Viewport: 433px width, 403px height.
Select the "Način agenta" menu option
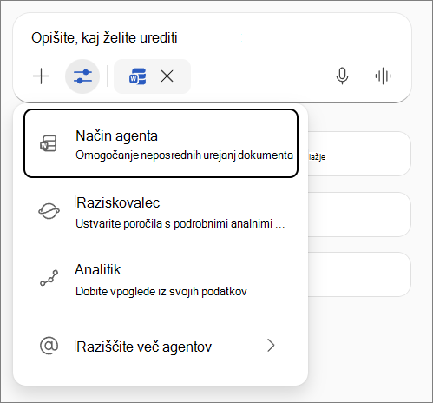pos(161,143)
